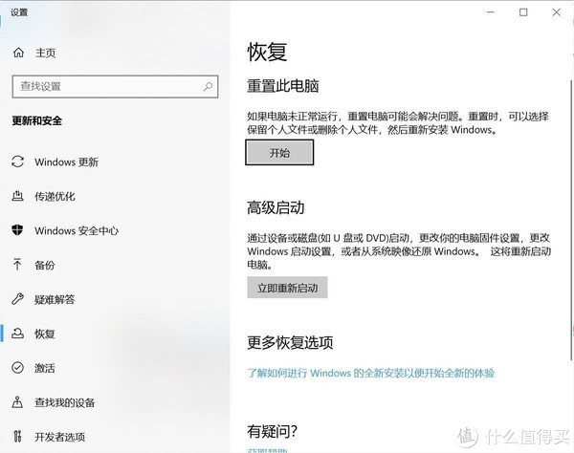
Task: Click the 更新和安全 section title
Action: (37, 120)
